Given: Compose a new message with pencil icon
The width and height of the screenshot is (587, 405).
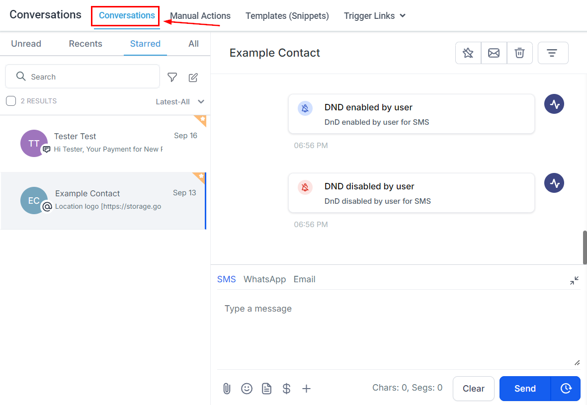Looking at the screenshot, I should pos(193,77).
